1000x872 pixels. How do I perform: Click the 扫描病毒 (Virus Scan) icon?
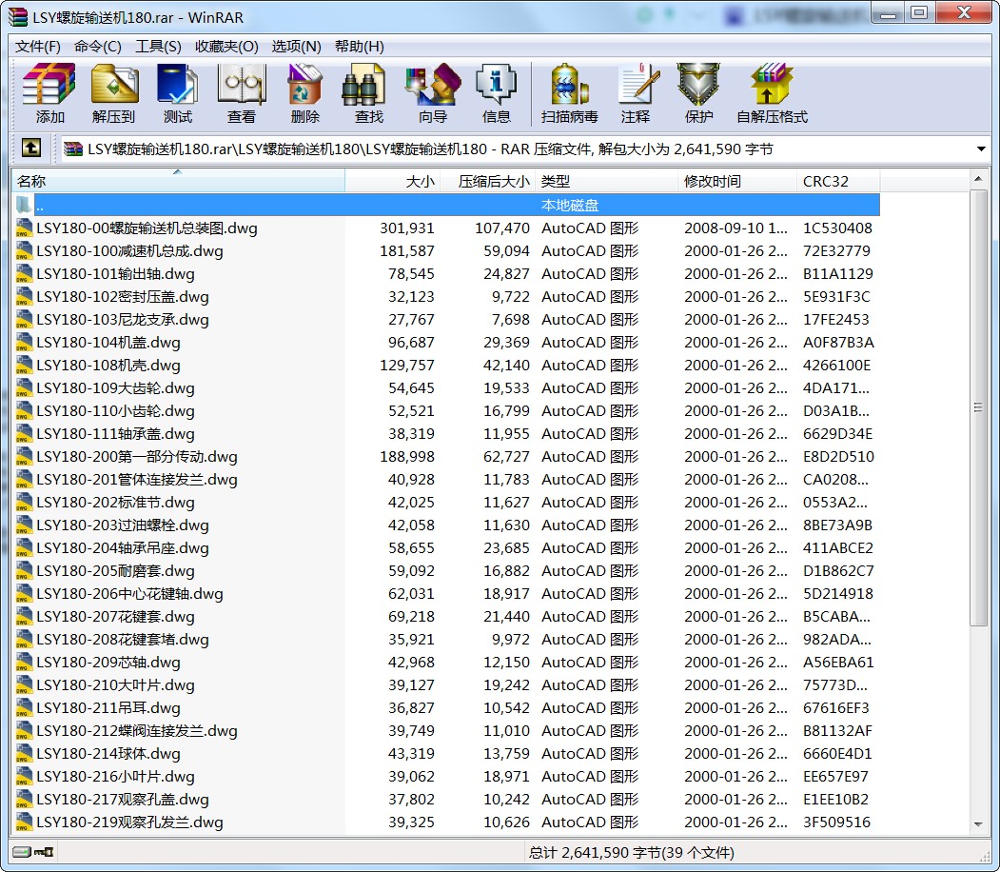pos(570,84)
